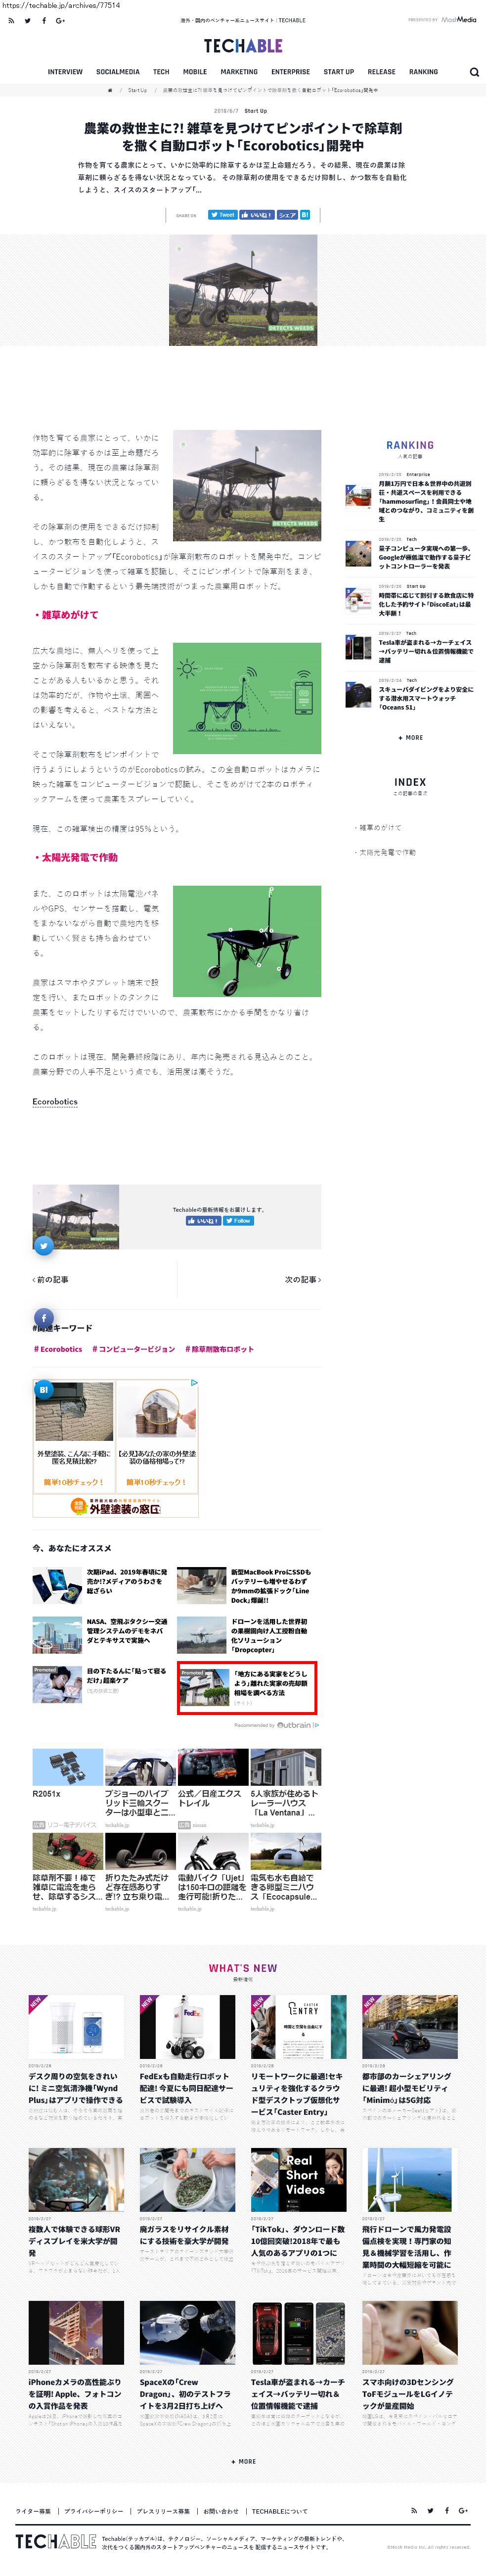Click the Facebook icon in the header

point(43,20)
